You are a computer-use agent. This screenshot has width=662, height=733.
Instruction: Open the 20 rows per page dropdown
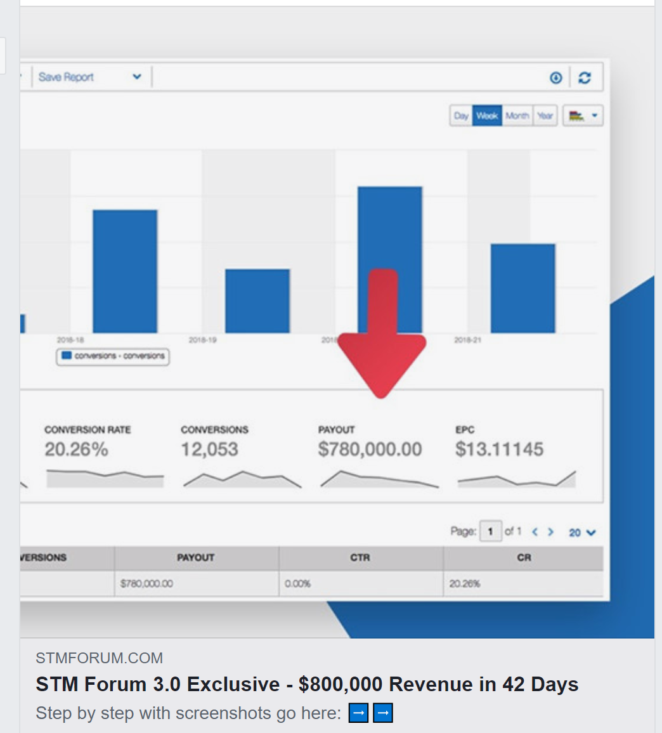tap(582, 533)
